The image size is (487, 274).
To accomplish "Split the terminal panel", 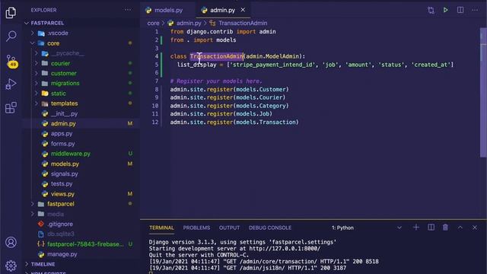I will (x=431, y=228).
